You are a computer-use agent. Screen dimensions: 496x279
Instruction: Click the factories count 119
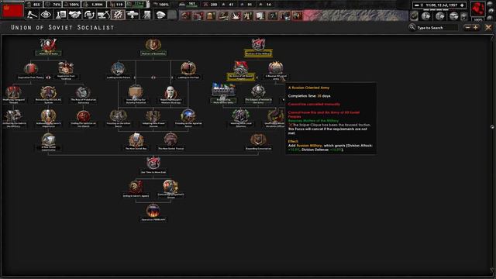(x=119, y=5)
